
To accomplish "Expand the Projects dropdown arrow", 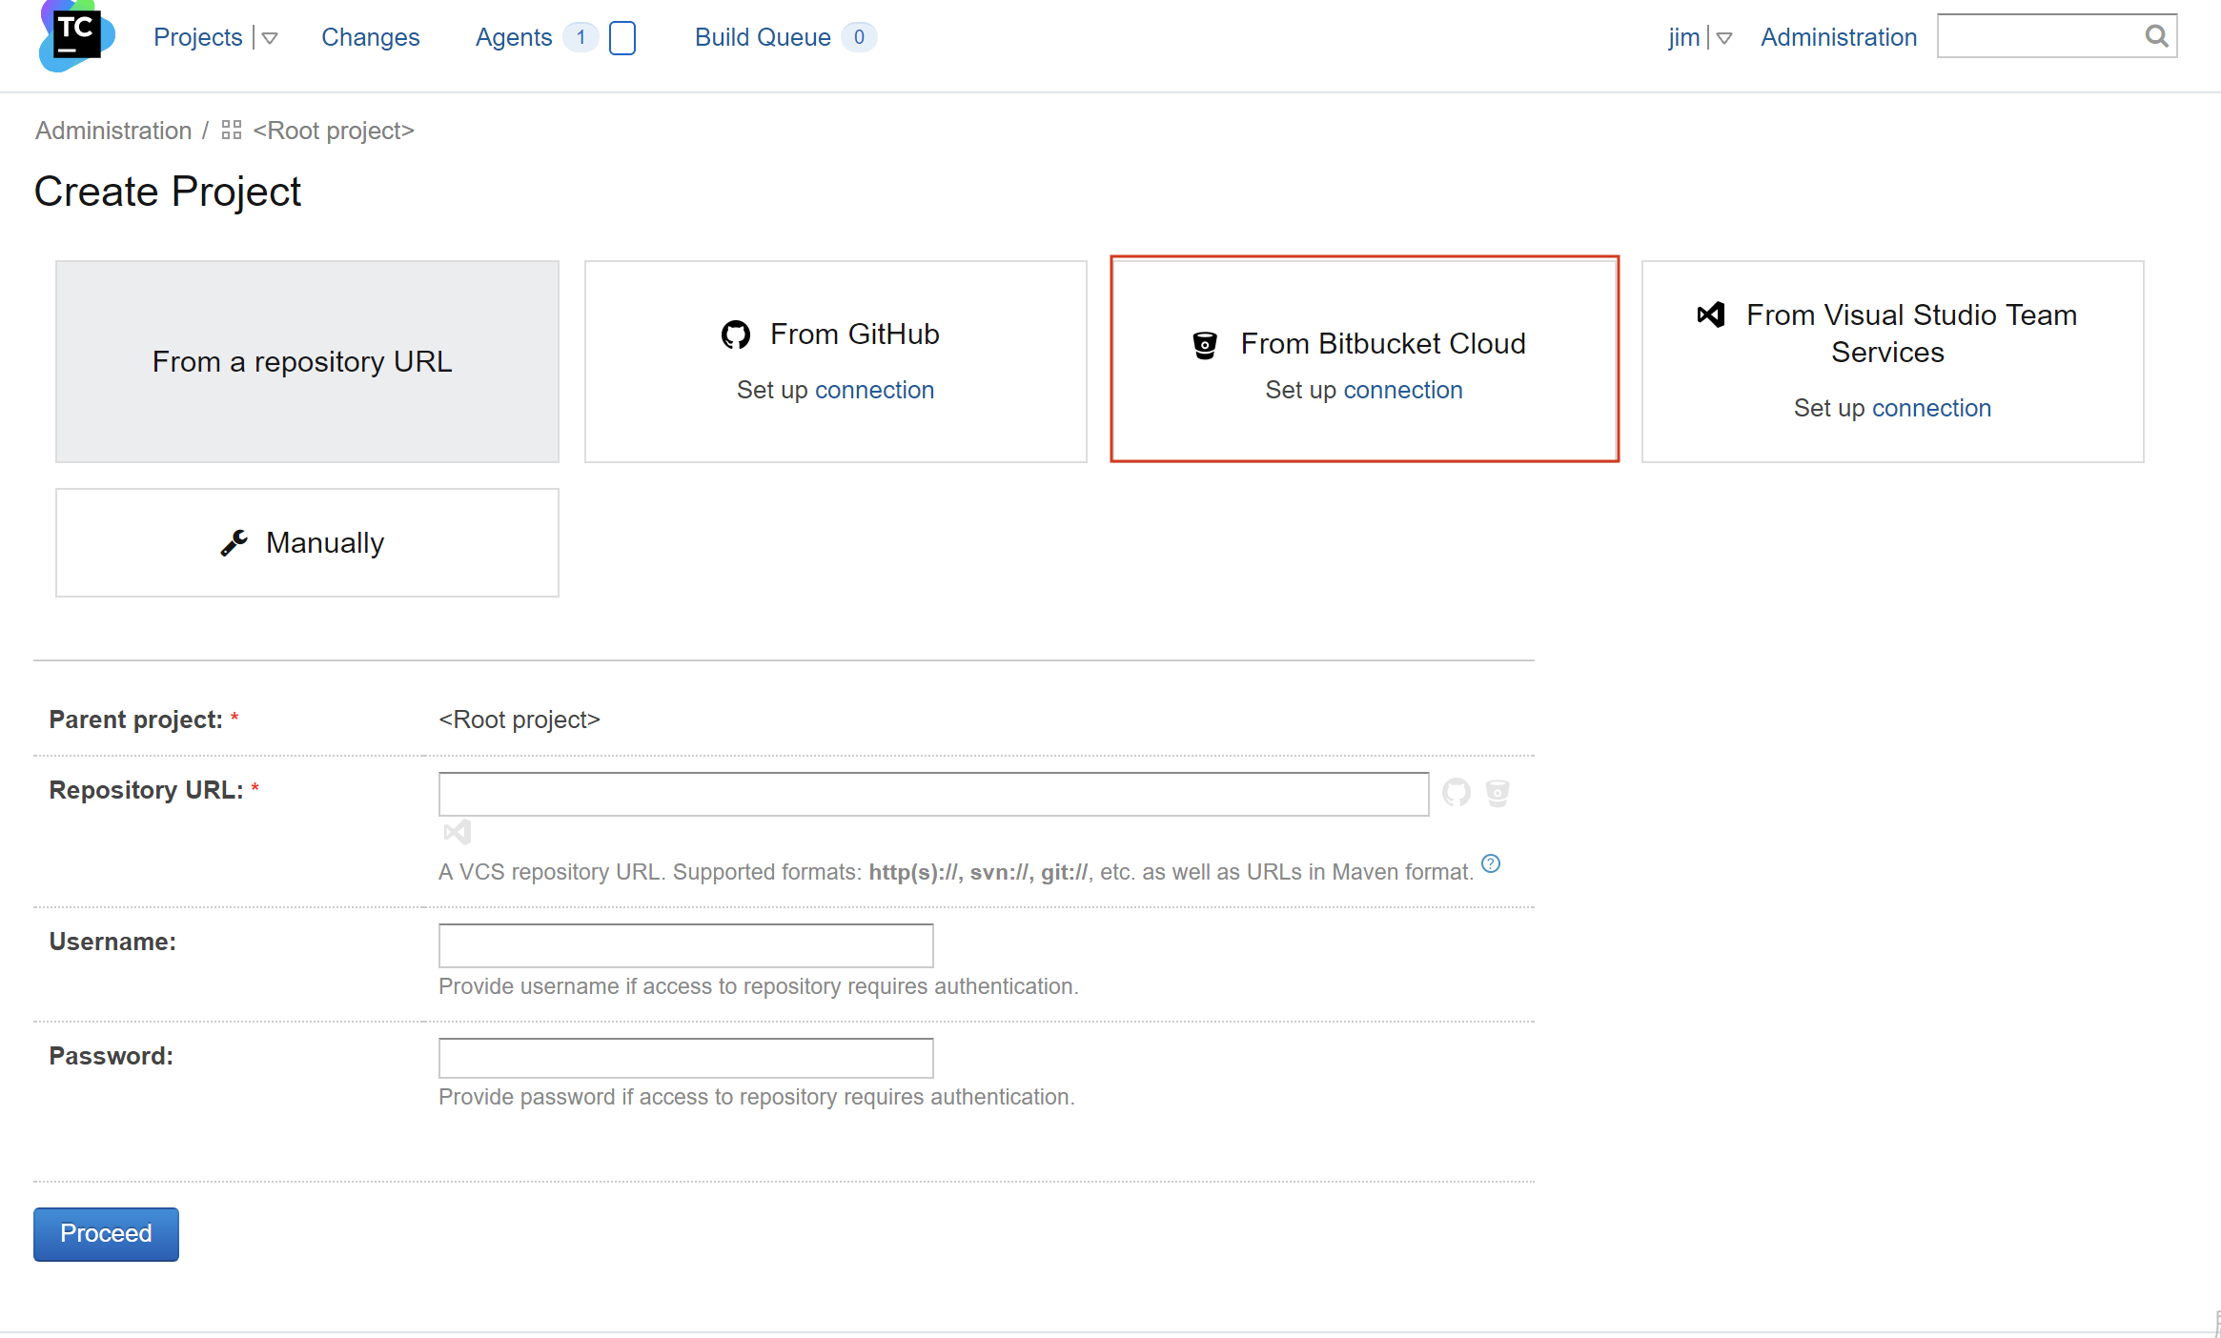I will point(270,38).
